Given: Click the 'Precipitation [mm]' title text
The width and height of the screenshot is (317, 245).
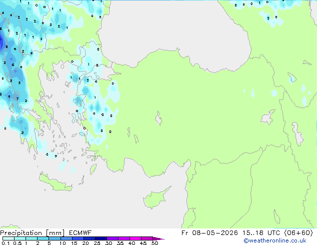Looking at the screenshot, I should (x=32, y=233).
